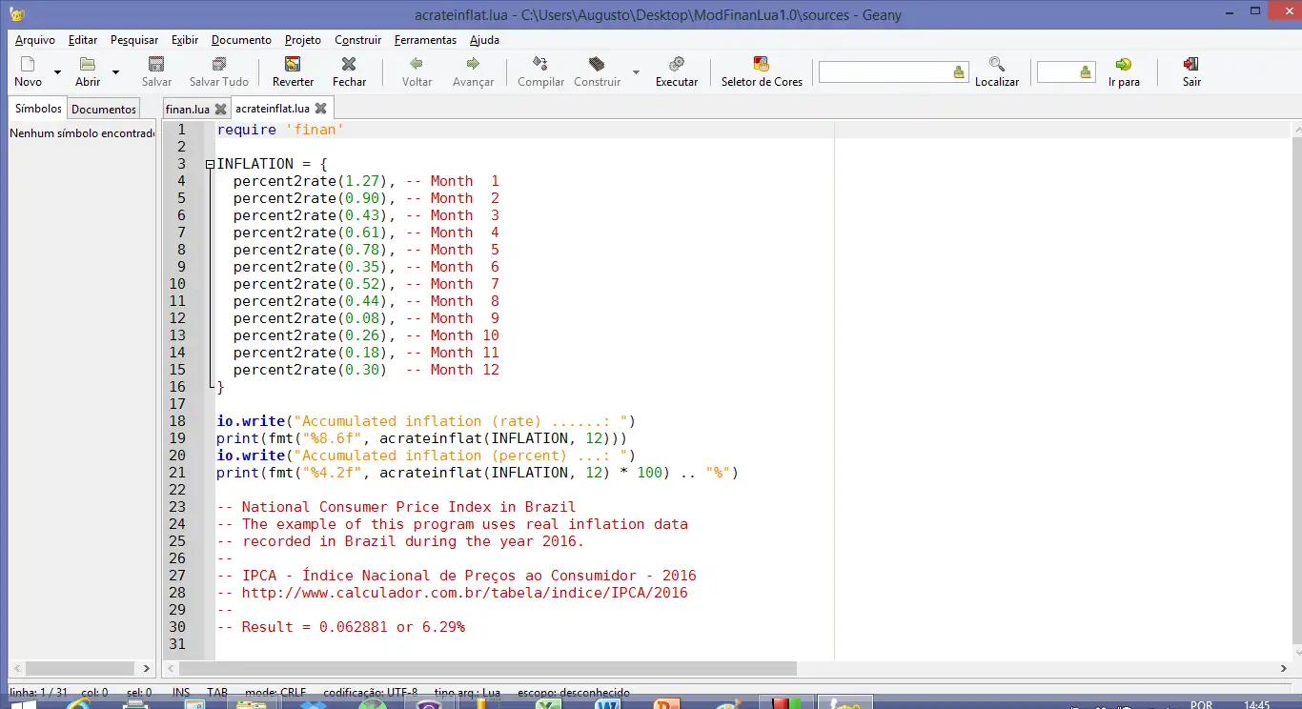1302x709 pixels.
Task: Collapse the INFLATION table fold marker
Action: coord(210,164)
